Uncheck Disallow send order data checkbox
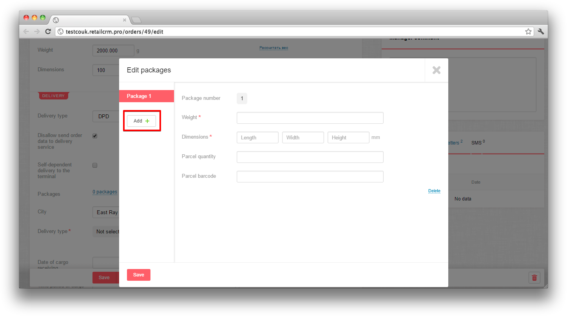Screen dimensions: 567x316 pos(94,136)
